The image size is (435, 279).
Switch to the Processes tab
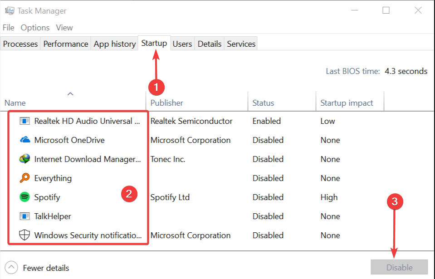click(20, 44)
